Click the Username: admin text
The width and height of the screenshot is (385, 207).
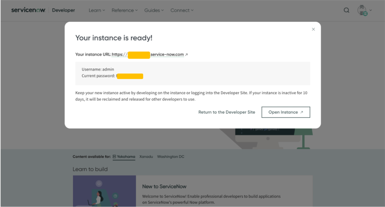pos(98,70)
